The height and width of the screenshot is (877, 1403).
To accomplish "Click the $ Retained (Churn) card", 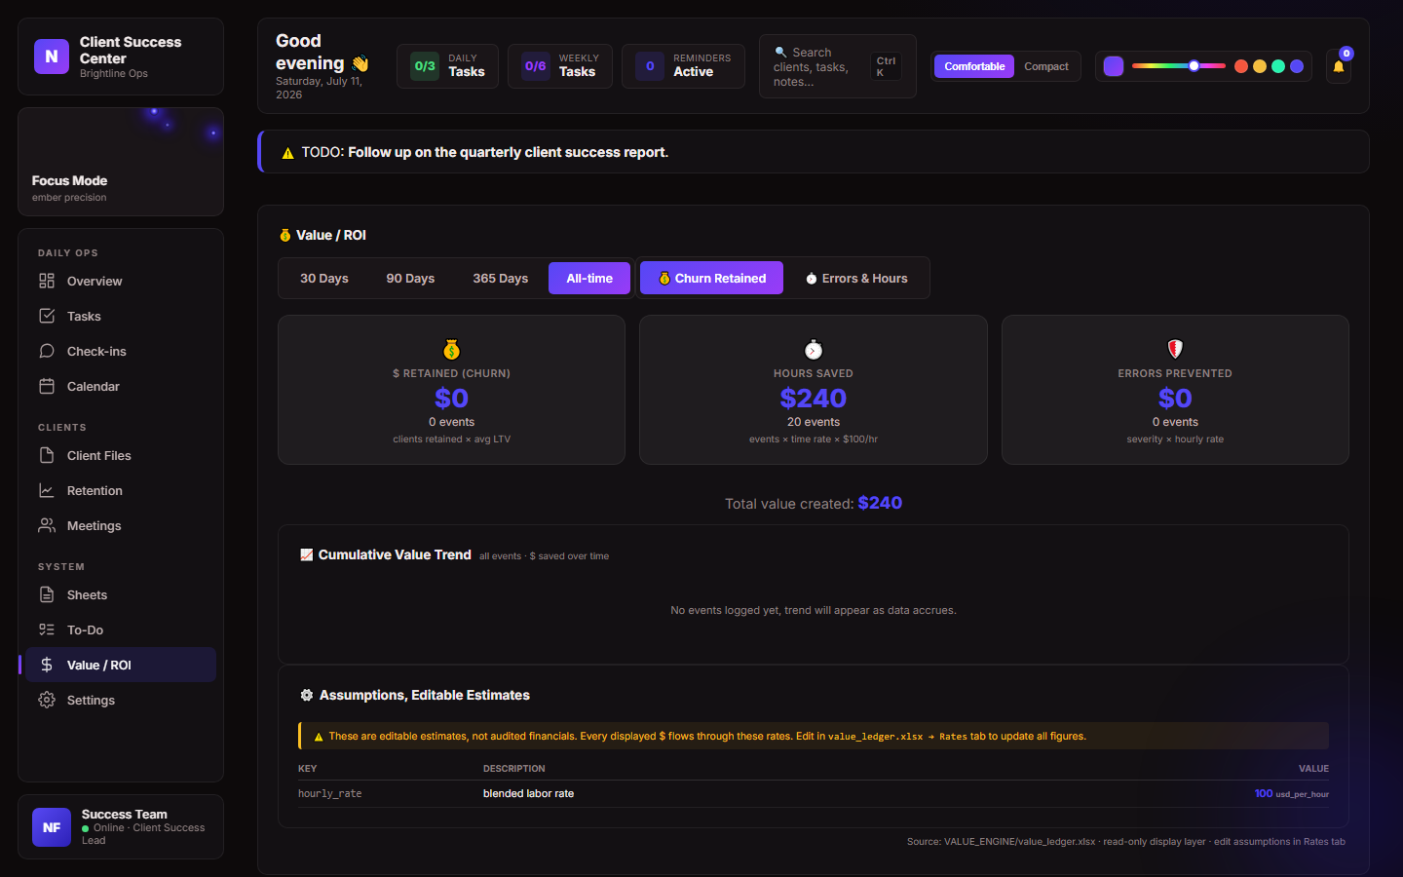I will [x=451, y=390].
